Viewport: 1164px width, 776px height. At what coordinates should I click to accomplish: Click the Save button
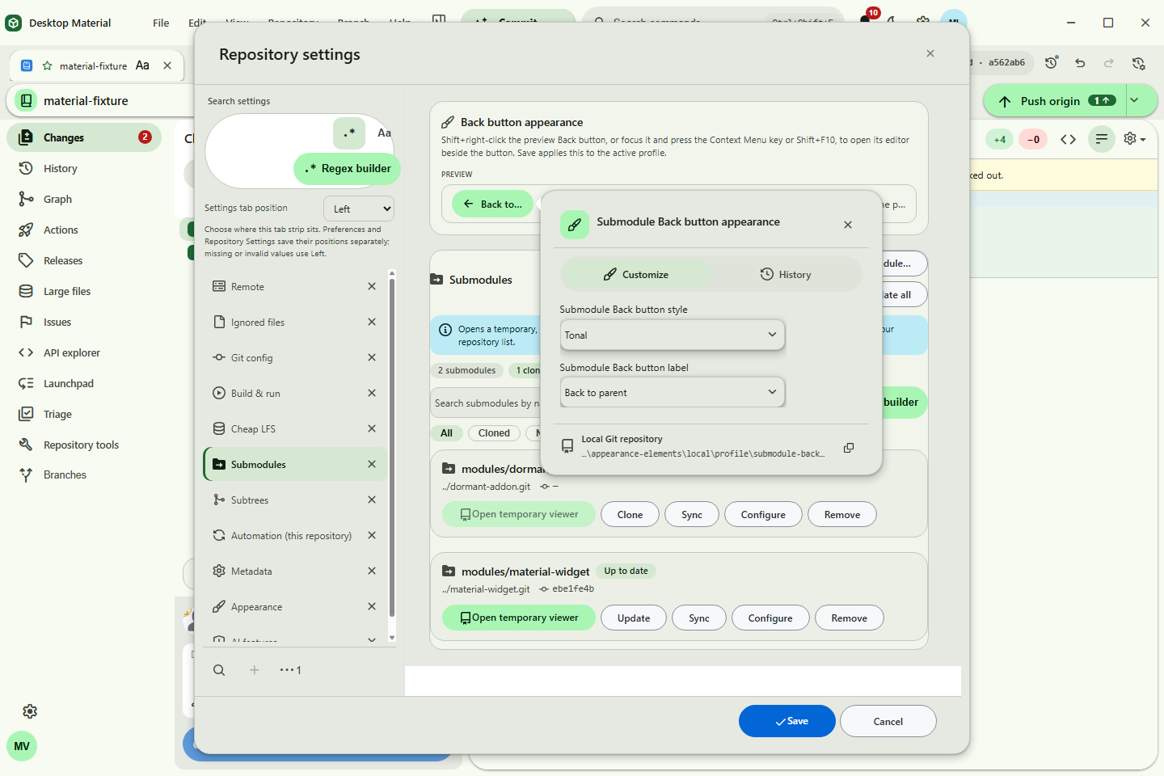tap(787, 721)
